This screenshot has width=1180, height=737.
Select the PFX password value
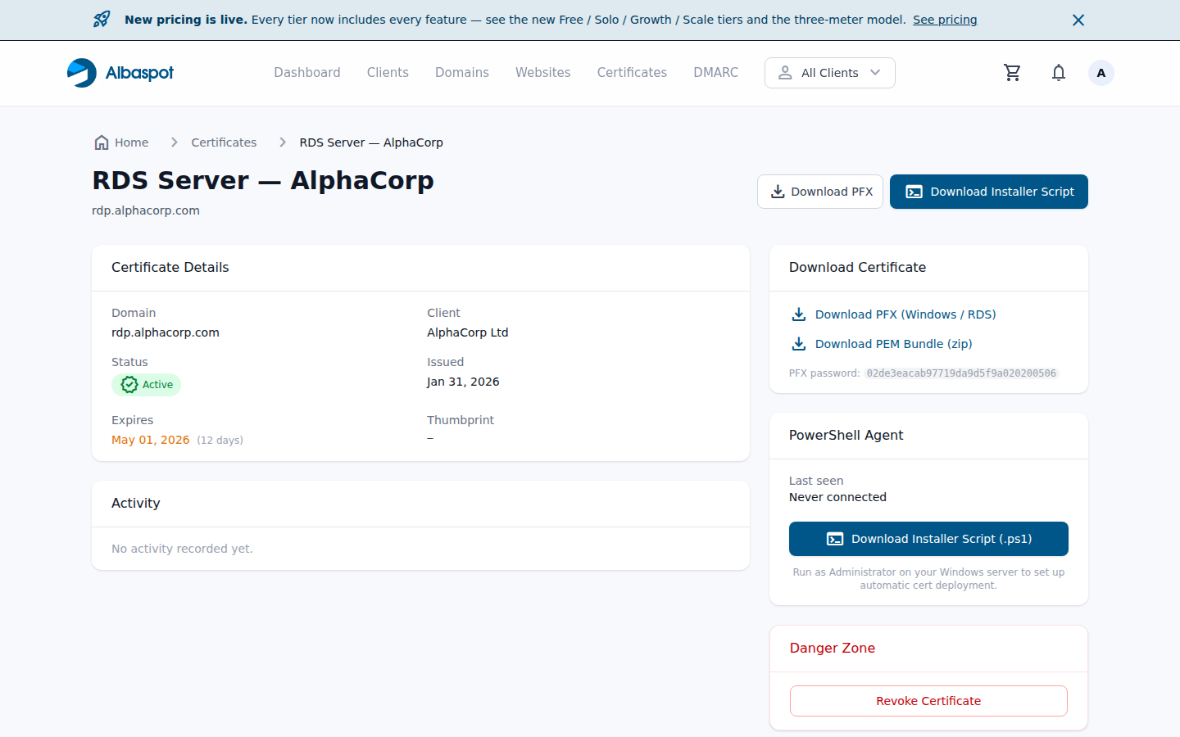[961, 373]
